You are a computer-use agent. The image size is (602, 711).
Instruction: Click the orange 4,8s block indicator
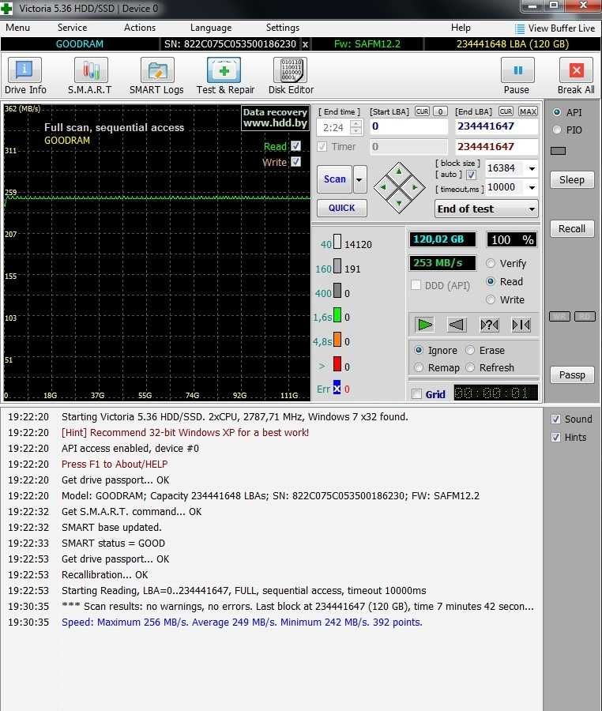coord(337,339)
